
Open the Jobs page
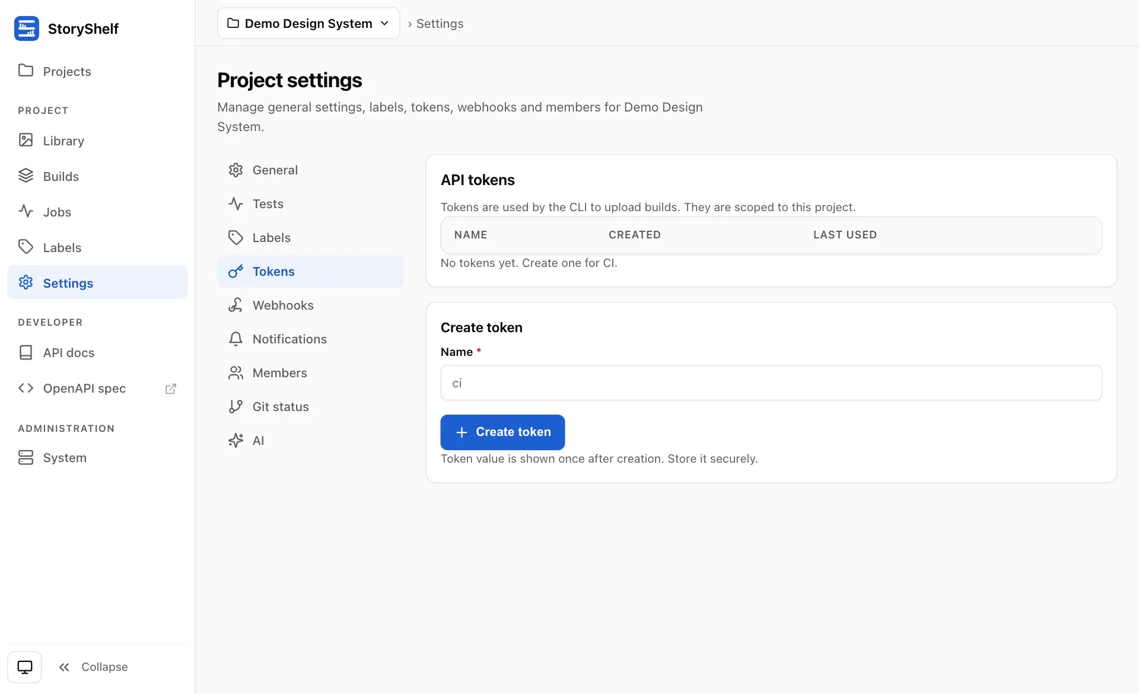click(x=97, y=212)
